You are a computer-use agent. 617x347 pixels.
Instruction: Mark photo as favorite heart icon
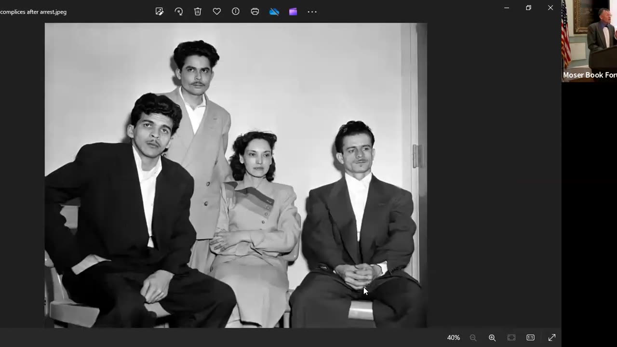(x=217, y=12)
